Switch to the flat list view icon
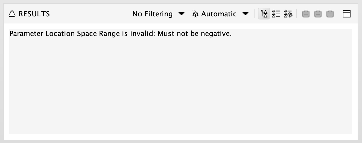 point(276,14)
